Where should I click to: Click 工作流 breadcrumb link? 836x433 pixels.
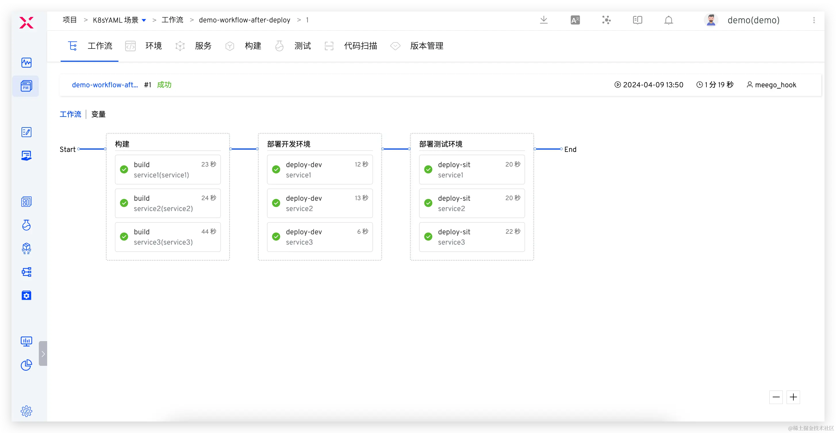pos(172,20)
